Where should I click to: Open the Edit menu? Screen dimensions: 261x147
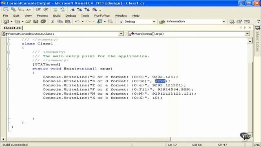(x=16, y=16)
